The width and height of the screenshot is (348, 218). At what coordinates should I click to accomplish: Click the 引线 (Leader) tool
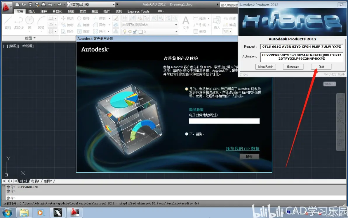pyautogui.click(x=200, y=25)
